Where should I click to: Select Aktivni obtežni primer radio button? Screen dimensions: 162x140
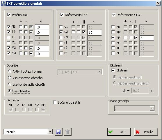tap(10, 71)
